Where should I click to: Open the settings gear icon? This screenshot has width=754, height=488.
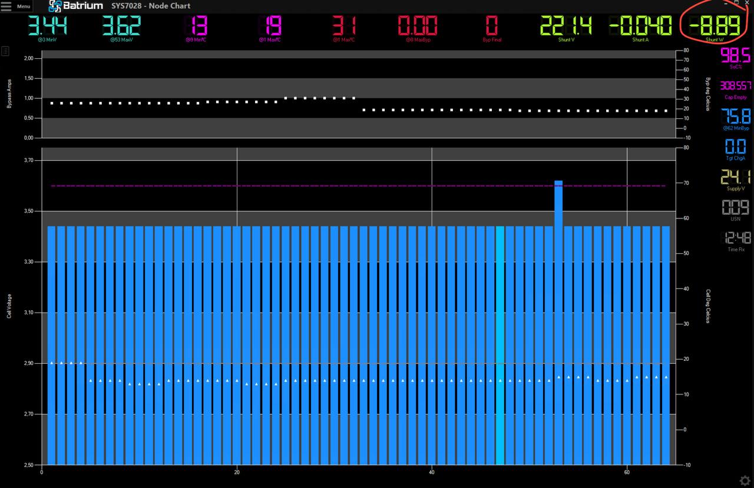(x=745, y=480)
